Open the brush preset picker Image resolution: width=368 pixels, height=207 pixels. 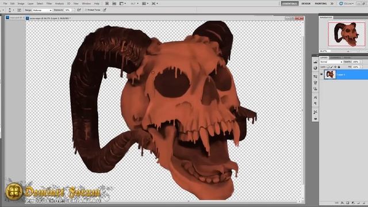(11, 10)
